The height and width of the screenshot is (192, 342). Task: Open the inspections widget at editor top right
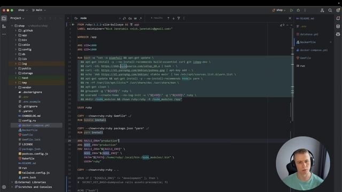pyautogui.click(x=282, y=25)
